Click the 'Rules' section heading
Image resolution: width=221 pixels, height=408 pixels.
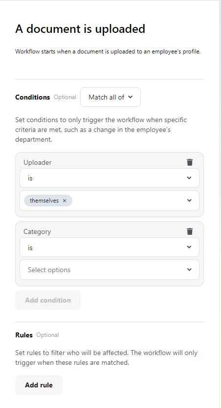pos(24,335)
